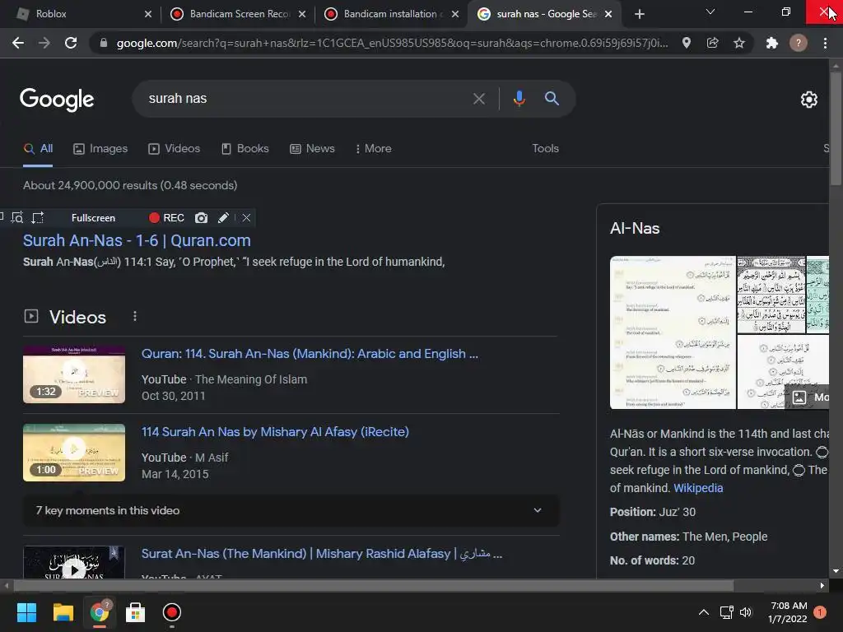Take a screenshot with Bandicam camera icon

click(201, 217)
